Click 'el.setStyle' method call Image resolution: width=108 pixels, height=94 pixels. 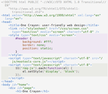pyautogui.click(x=32, y=71)
